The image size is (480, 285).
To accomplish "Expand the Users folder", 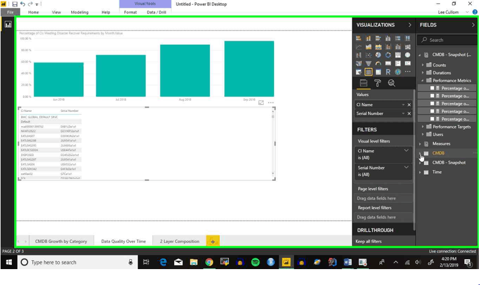I will click(423, 134).
